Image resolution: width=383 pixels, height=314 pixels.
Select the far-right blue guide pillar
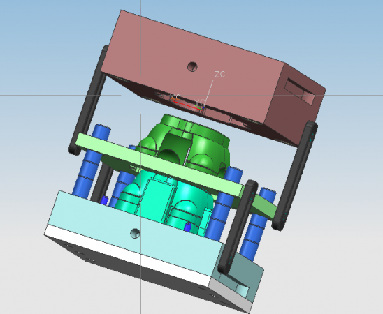pos(258,224)
